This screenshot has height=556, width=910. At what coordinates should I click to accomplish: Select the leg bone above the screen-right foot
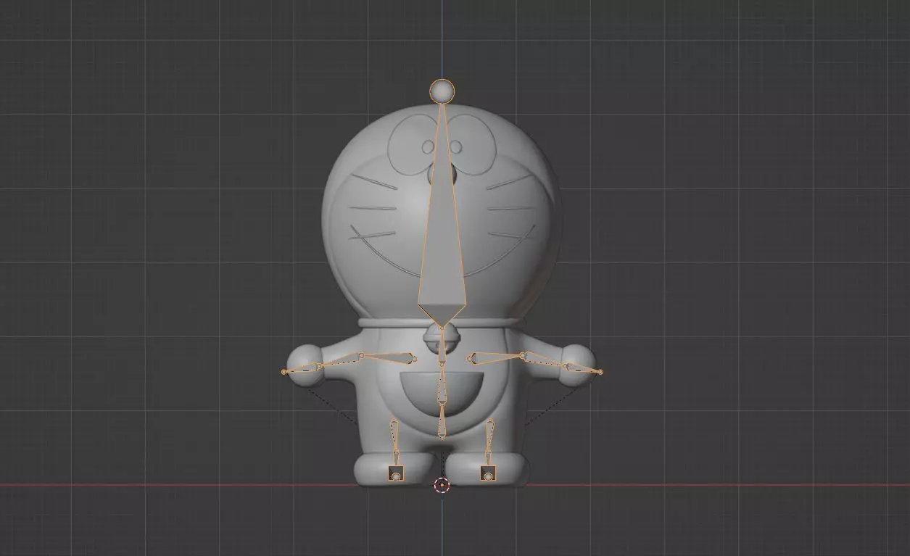[489, 438]
